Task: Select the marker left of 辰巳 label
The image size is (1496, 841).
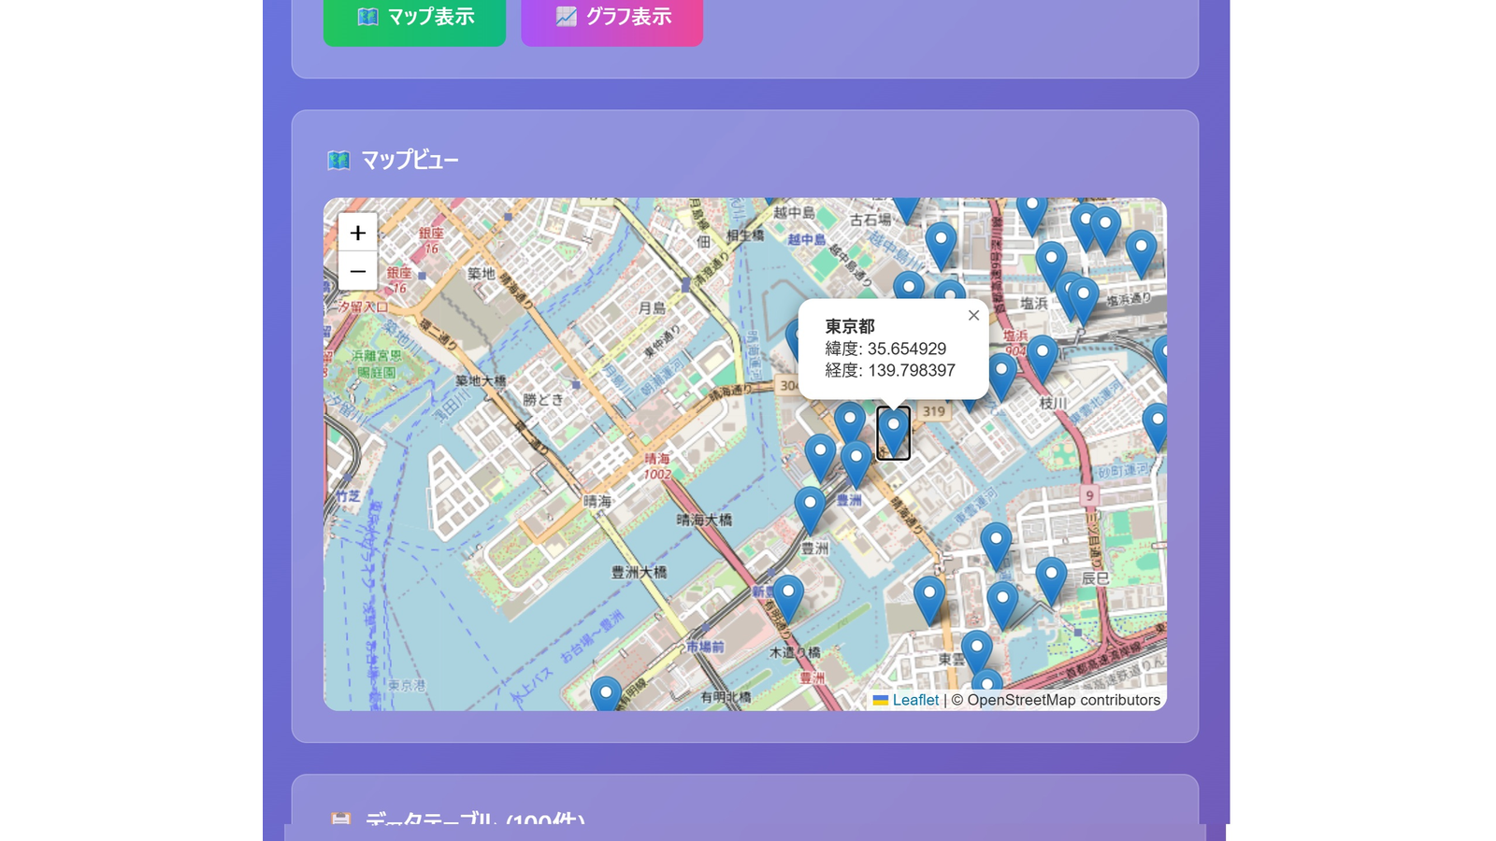Action: [x=1051, y=581]
